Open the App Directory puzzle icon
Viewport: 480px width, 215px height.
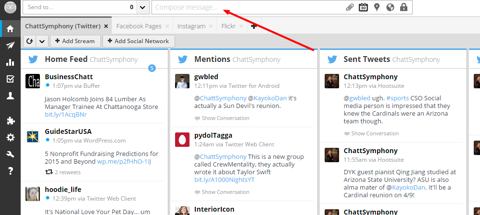pyautogui.click(x=10, y=121)
